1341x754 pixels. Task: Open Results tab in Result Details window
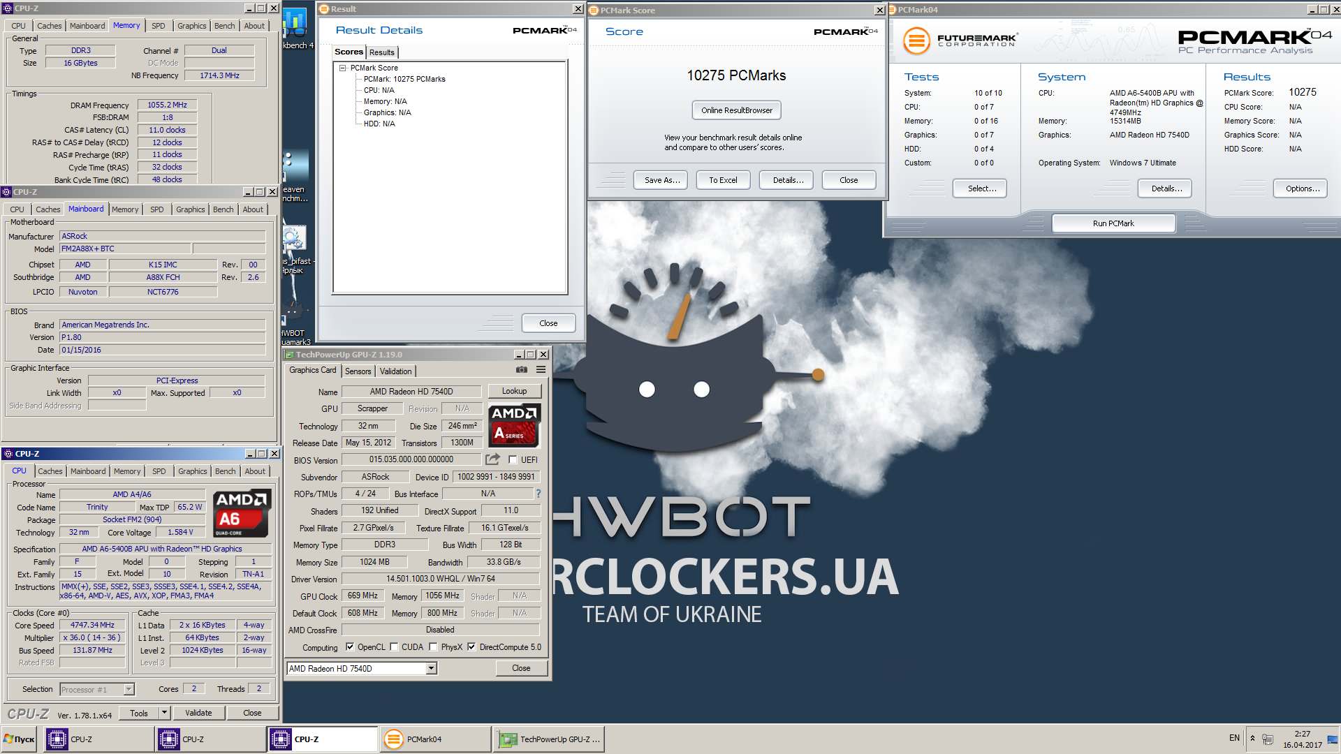381,52
